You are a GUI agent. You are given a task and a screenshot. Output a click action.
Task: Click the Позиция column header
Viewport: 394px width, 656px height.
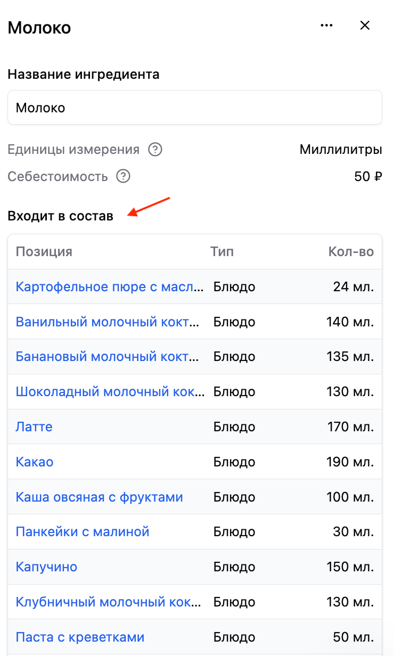click(44, 252)
